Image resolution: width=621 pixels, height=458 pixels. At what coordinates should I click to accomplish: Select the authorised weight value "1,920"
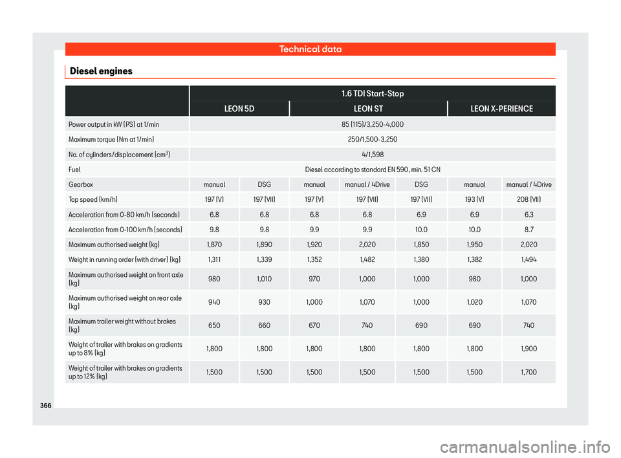coord(314,245)
